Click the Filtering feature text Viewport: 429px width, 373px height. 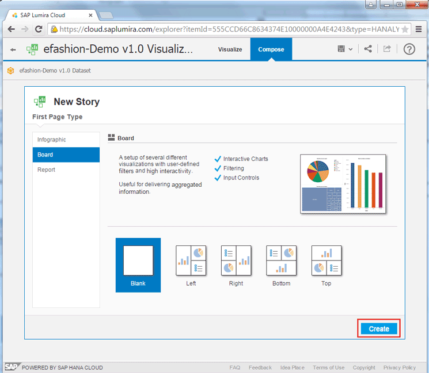coord(234,168)
